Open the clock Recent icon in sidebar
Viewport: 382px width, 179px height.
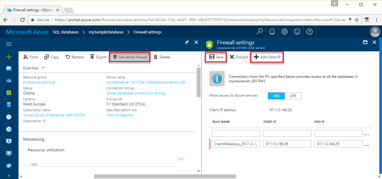[x=9, y=117]
